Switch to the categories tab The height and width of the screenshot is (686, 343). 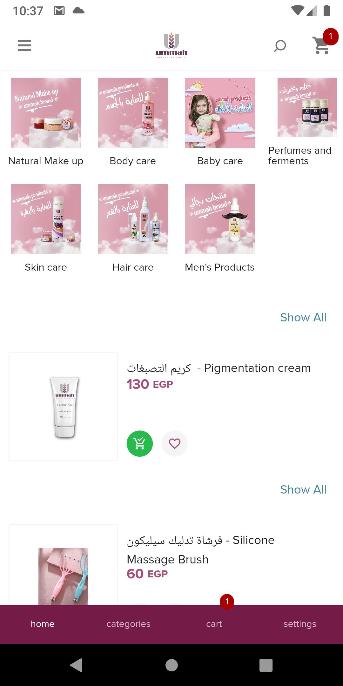128,624
